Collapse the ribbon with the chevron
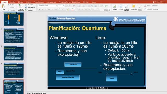Image resolution: width=167 pixels, height=94 pixels. 165,2
